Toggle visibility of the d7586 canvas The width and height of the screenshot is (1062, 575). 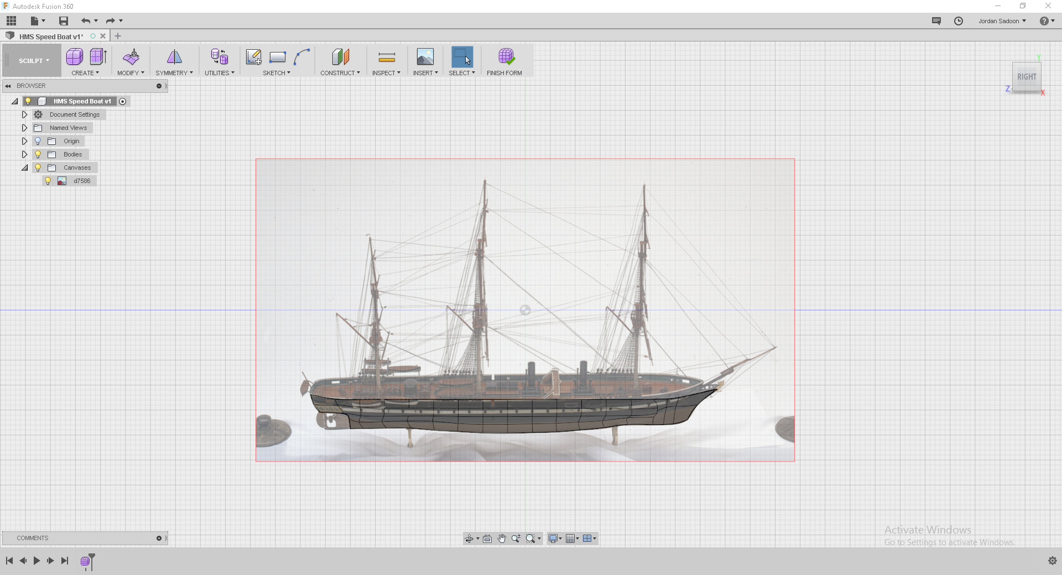pos(48,181)
